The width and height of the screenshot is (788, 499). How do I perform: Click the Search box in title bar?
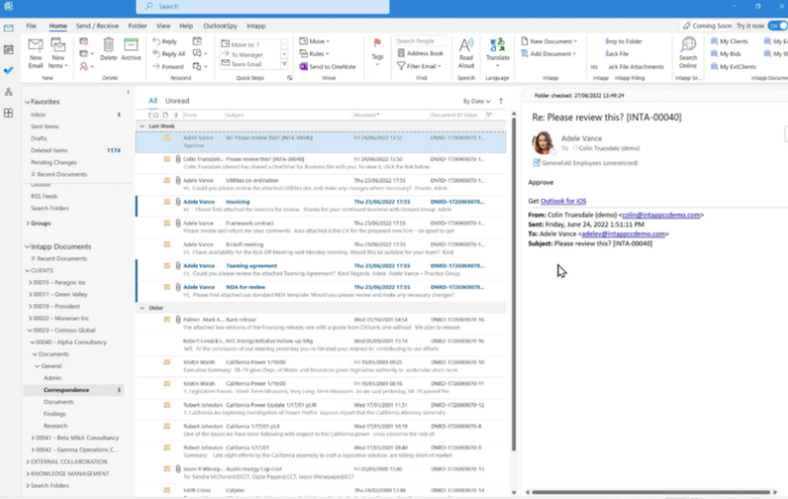[x=263, y=6]
